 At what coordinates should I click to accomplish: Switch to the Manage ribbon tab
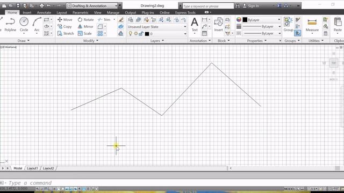113,13
